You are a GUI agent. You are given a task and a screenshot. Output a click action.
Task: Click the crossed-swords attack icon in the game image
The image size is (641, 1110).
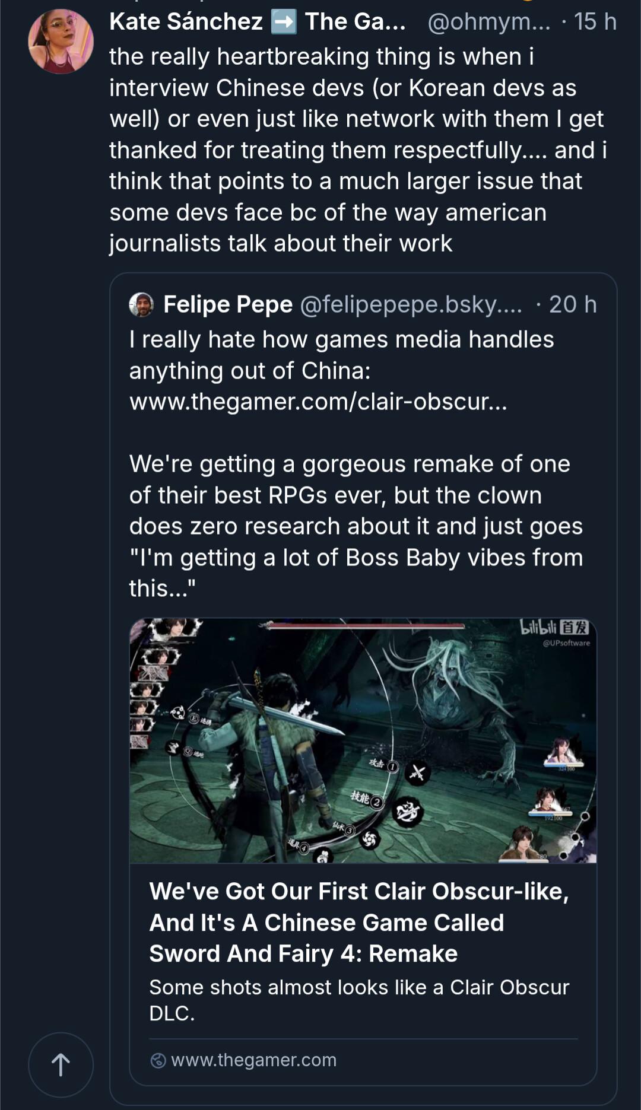click(x=418, y=773)
